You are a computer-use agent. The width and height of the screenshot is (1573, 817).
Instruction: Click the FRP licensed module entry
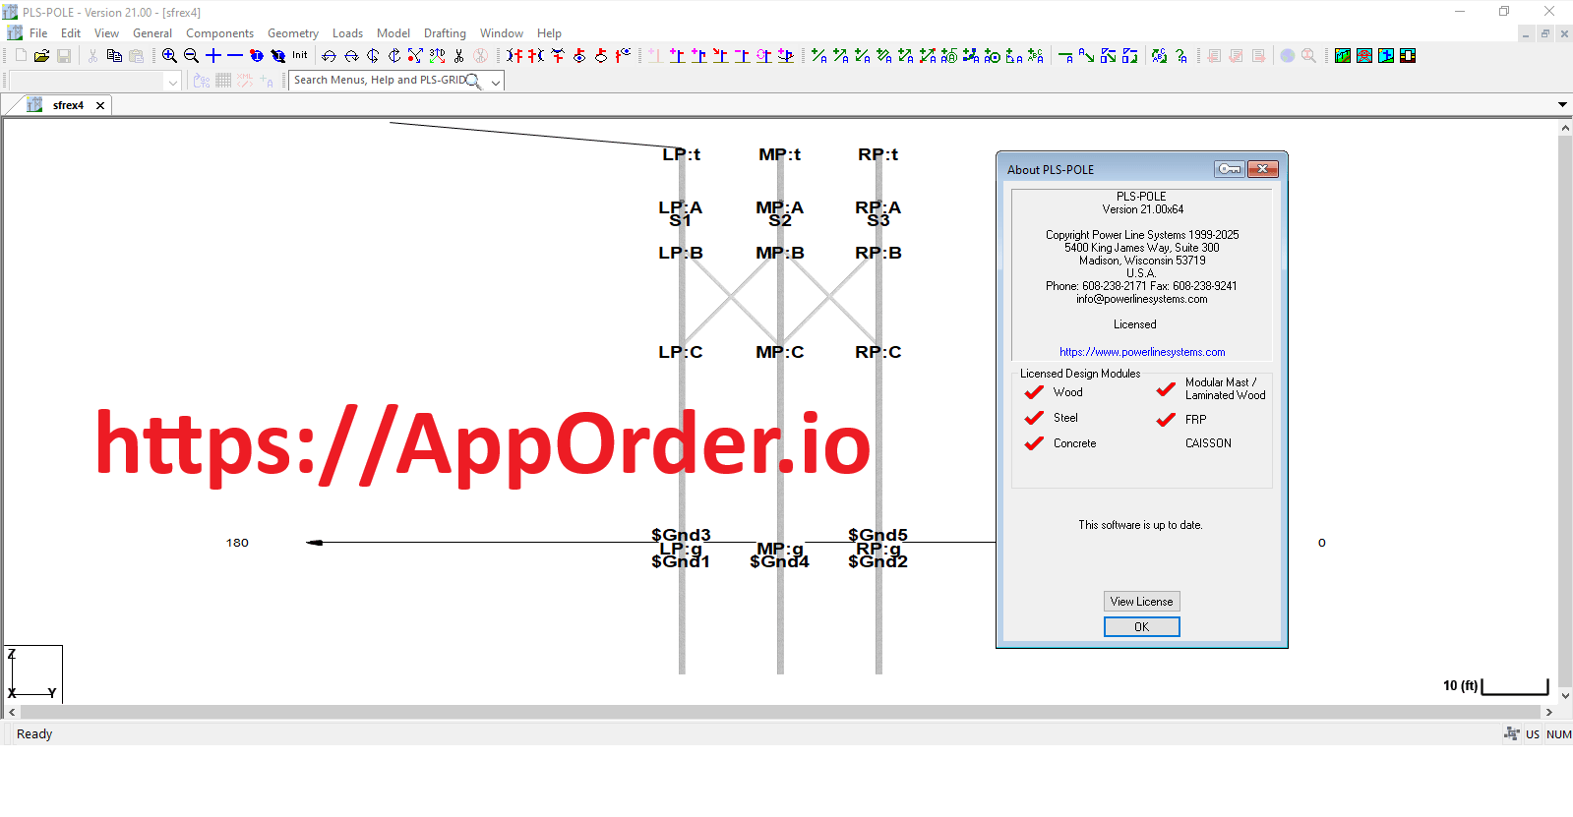point(1181,420)
